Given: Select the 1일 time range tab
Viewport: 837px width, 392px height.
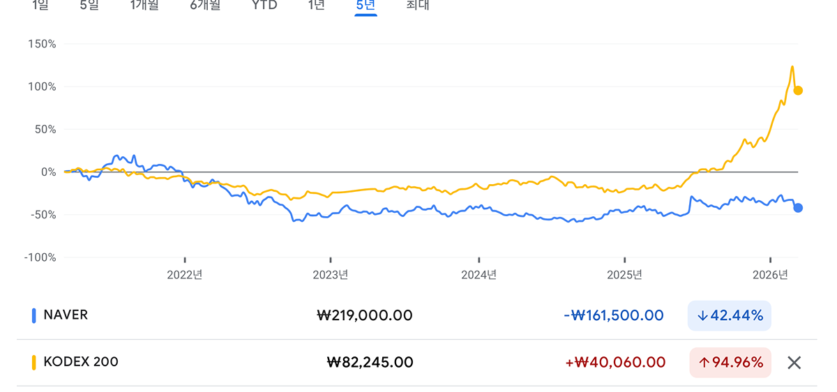Looking at the screenshot, I should [40, 6].
